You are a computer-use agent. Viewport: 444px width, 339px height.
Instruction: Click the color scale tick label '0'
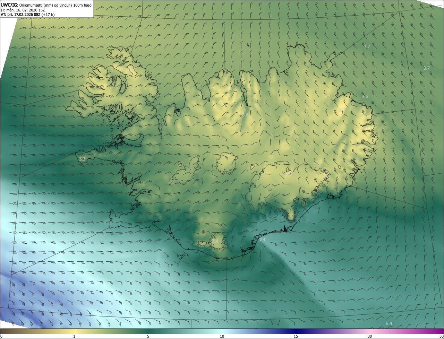coord(1,337)
